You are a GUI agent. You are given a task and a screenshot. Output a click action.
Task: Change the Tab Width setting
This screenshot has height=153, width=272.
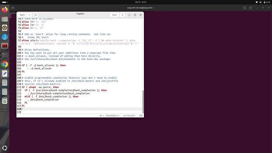click(113, 116)
